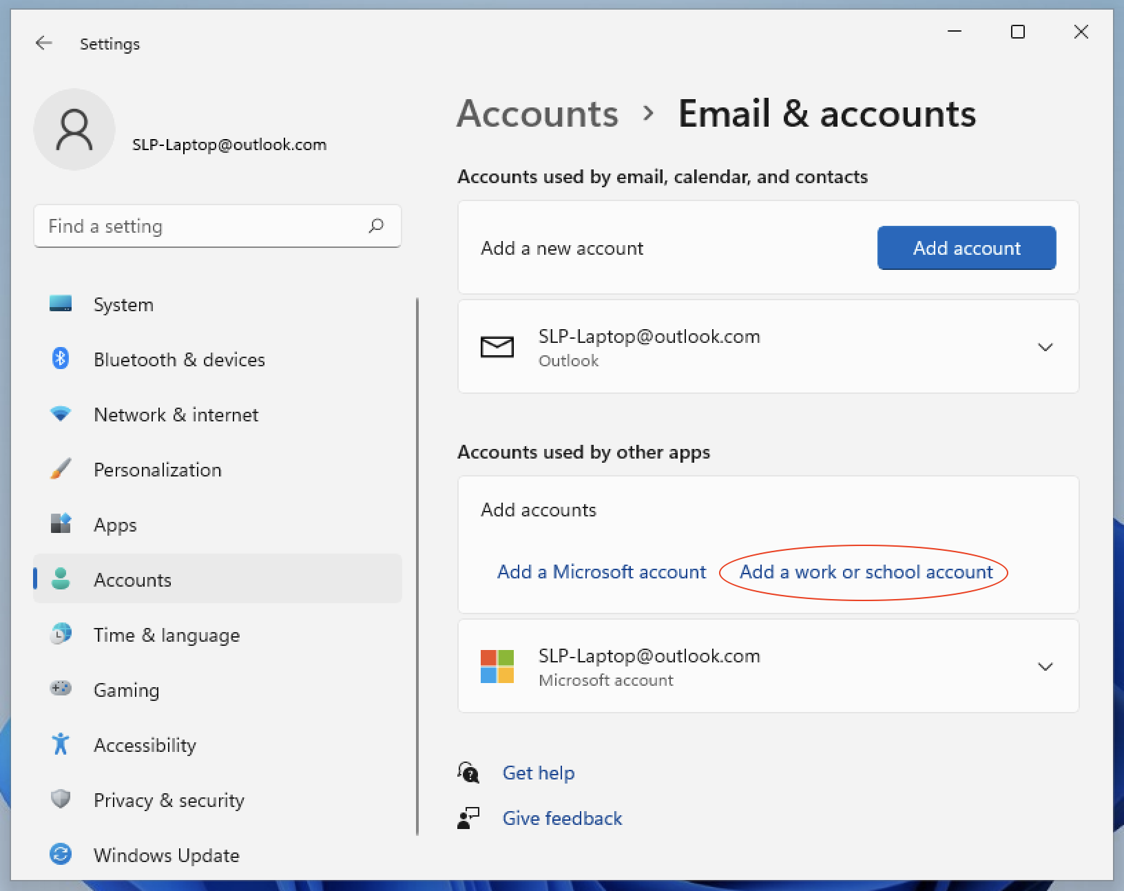Click the Time & language globe icon
The height and width of the screenshot is (891, 1124).
point(61,634)
